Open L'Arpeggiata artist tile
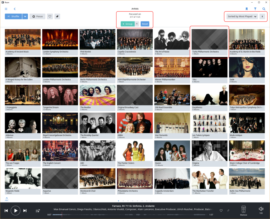The image size is (270, 219). (23, 98)
